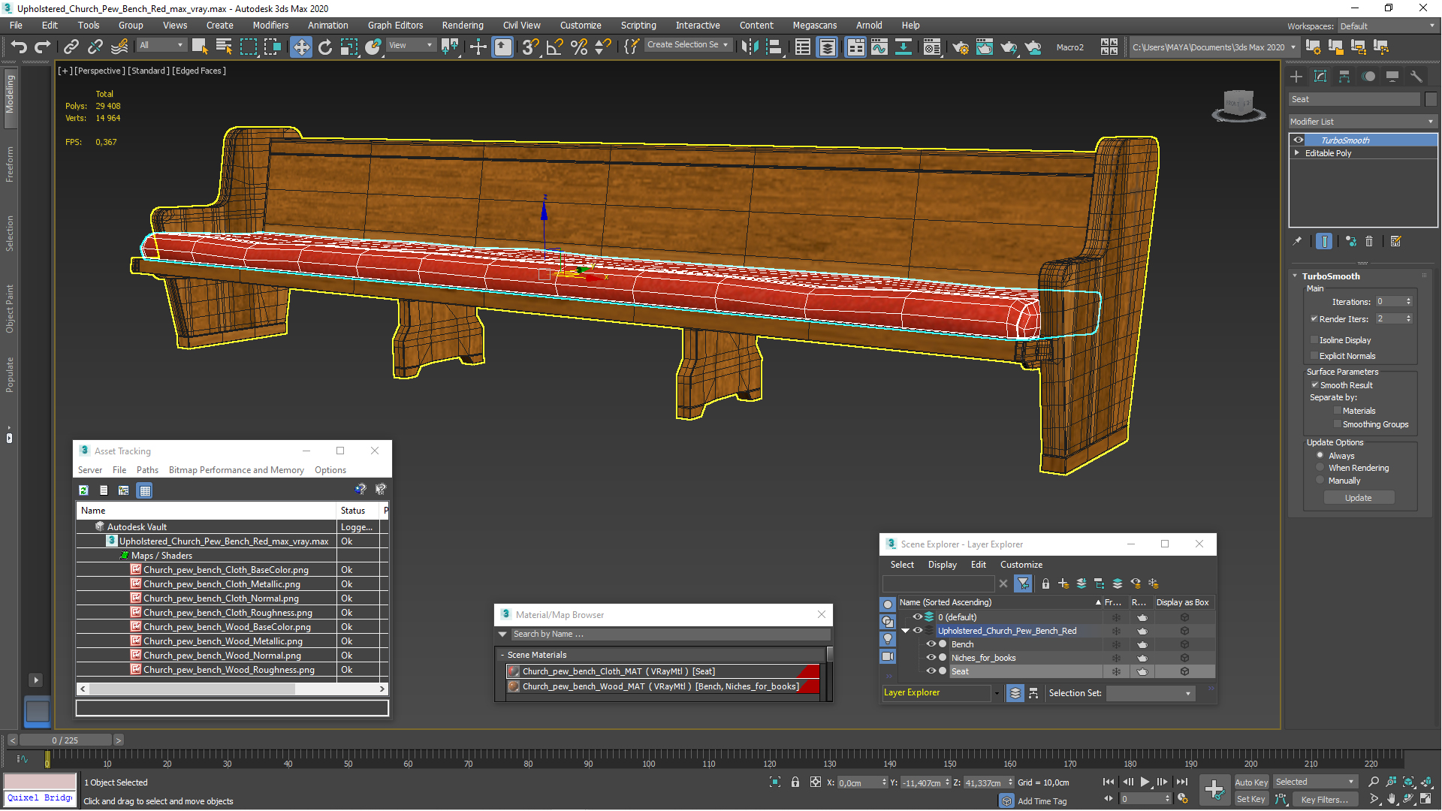This screenshot has width=1442, height=811.
Task: Select the When Rendering update option
Action: tap(1320, 468)
